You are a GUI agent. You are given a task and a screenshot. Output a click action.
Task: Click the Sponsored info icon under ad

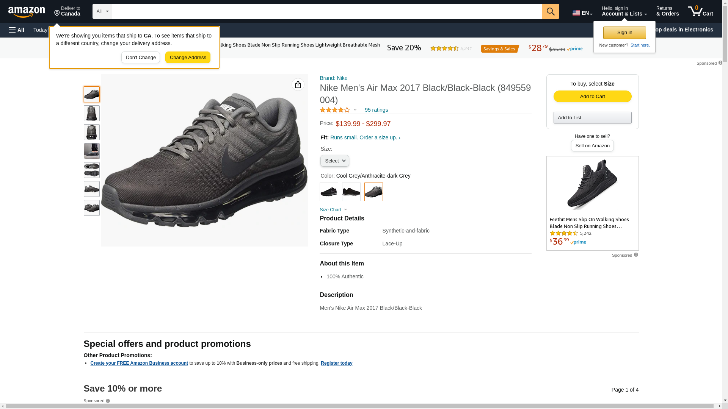click(636, 255)
